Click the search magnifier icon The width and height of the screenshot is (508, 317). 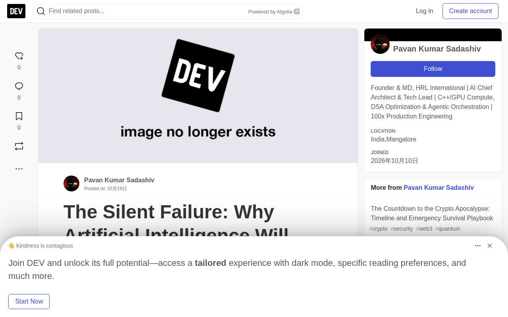pos(41,11)
